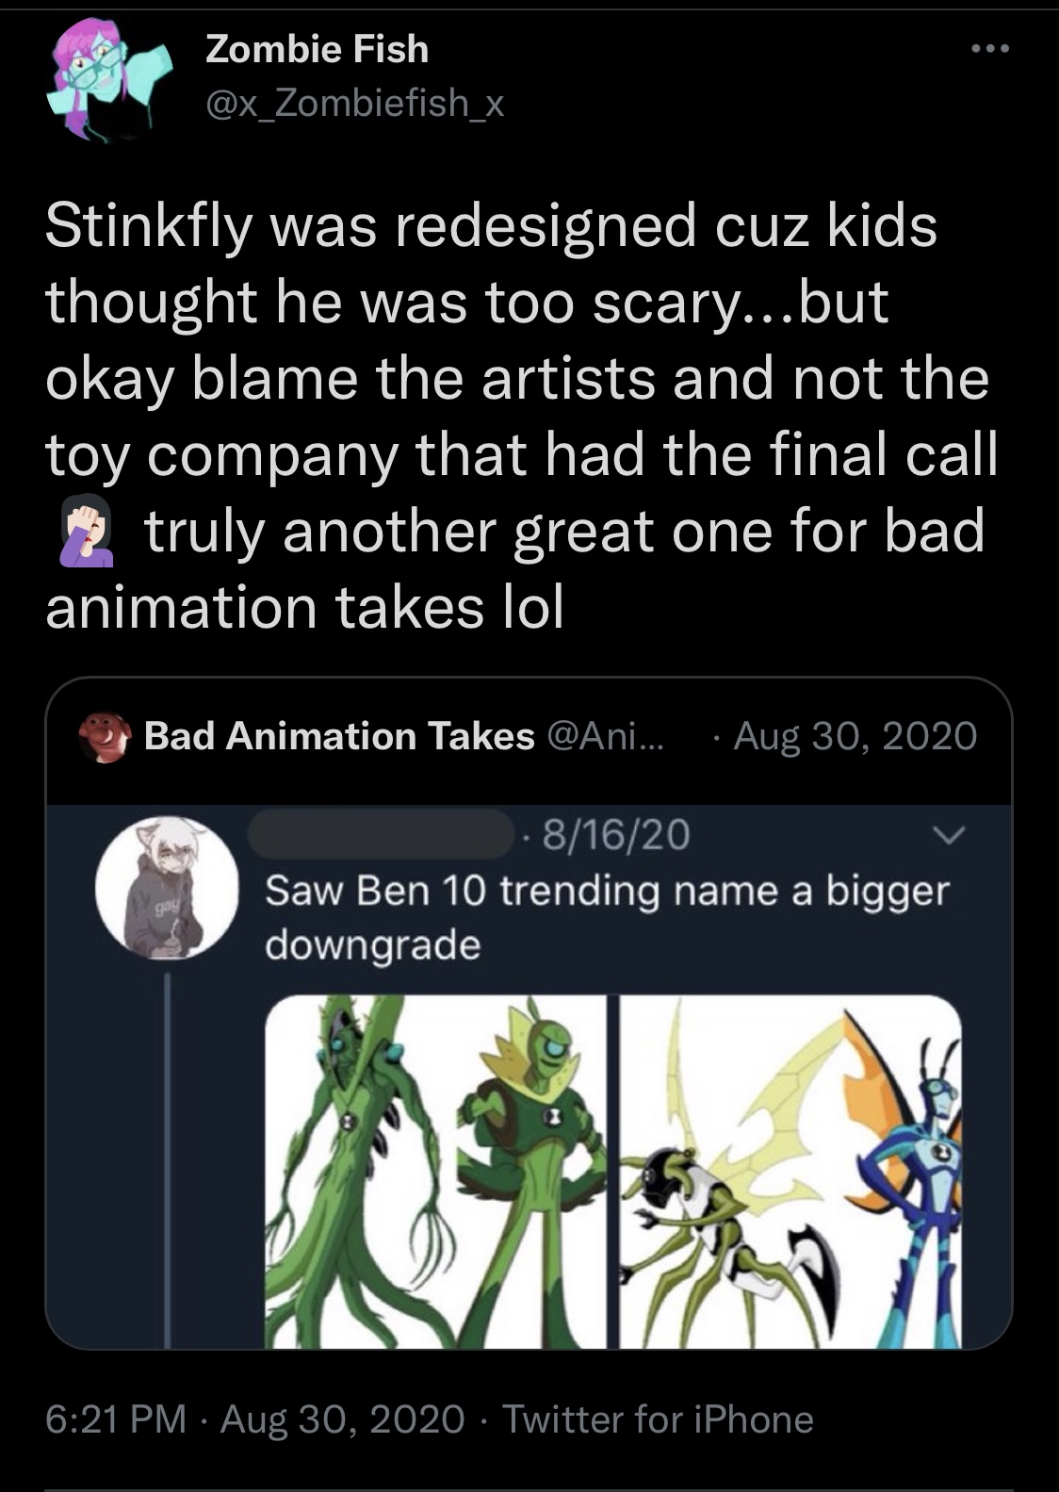Click the bottom Aug 30, 2020 date
The height and width of the screenshot is (1492, 1059).
point(343,1419)
